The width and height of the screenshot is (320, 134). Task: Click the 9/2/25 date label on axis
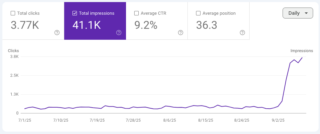point(278,120)
